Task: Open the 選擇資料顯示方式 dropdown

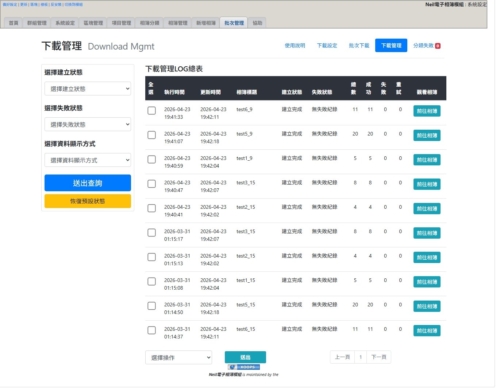Action: coord(88,160)
